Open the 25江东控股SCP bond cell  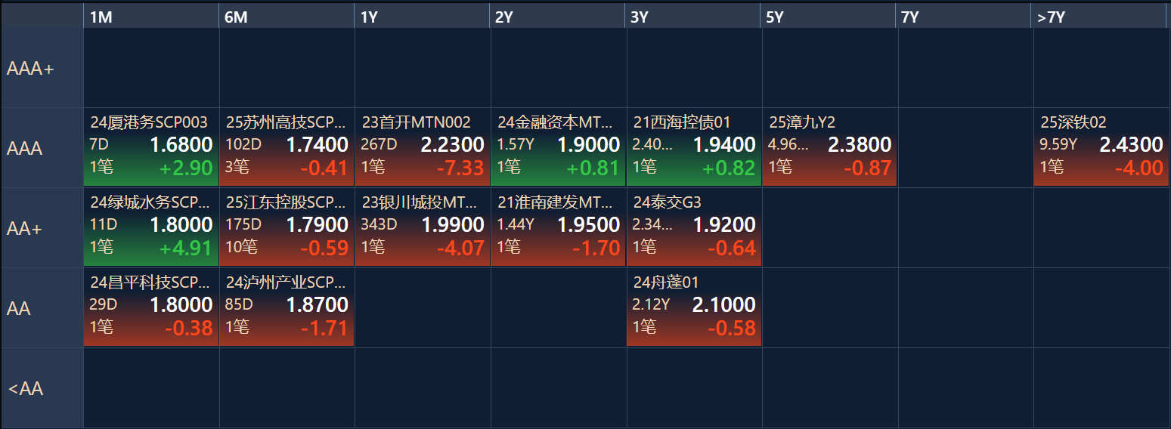pyautogui.click(x=287, y=227)
